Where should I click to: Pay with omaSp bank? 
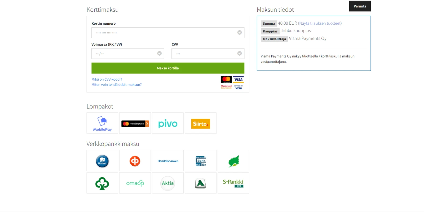[x=135, y=183]
